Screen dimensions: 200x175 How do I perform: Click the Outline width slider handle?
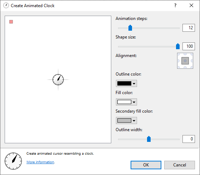(x=149, y=139)
